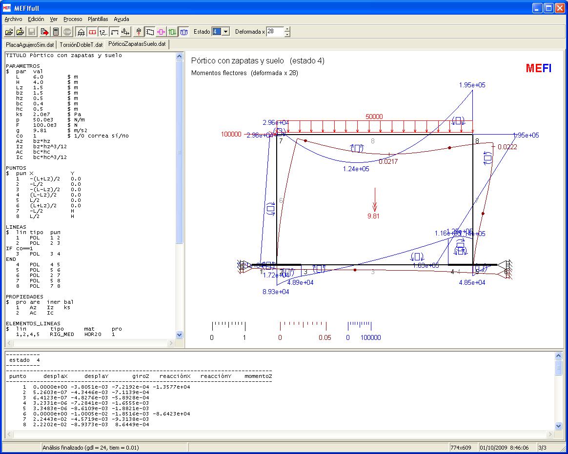Click the red and blue MEFI logo
The image size is (568, 454).
pyautogui.click(x=538, y=68)
